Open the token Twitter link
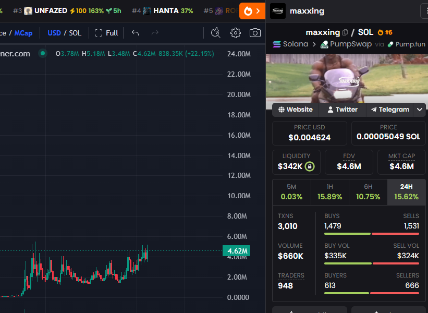 coord(343,110)
